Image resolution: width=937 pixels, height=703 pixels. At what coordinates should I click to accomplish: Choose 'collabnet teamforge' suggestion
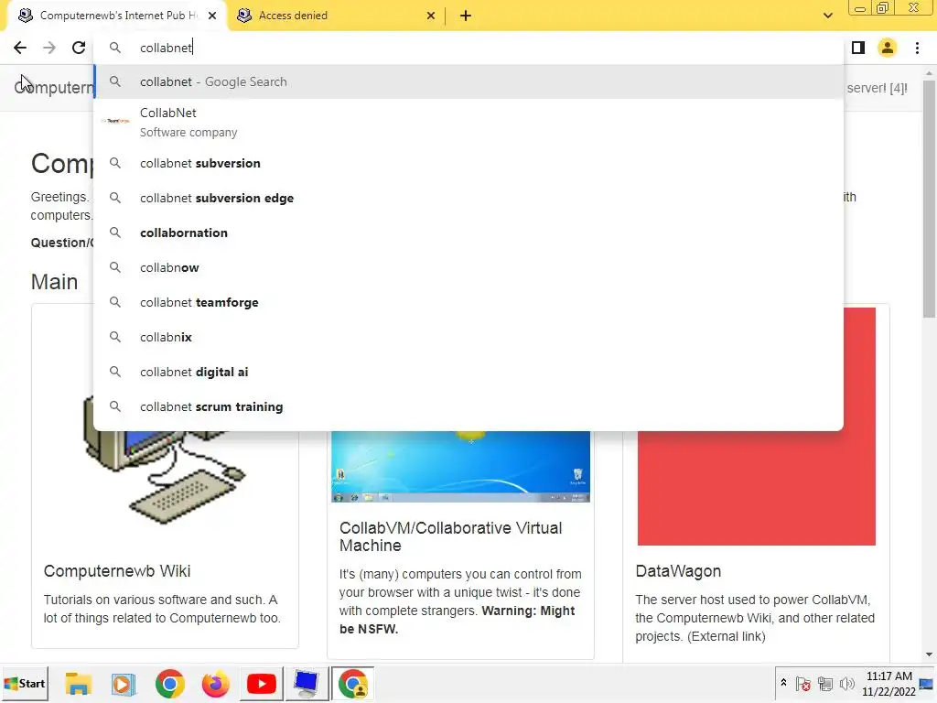tap(468, 302)
